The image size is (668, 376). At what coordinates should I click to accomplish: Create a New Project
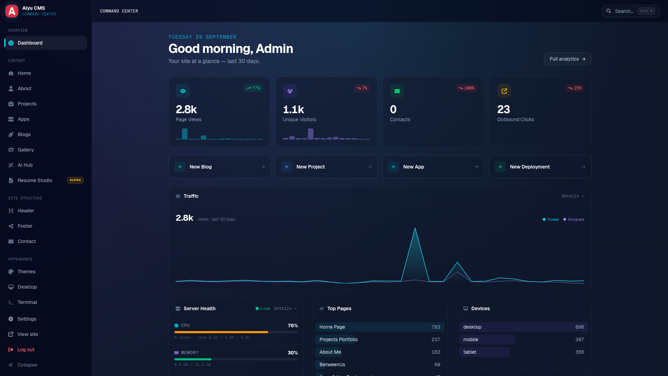[326, 167]
